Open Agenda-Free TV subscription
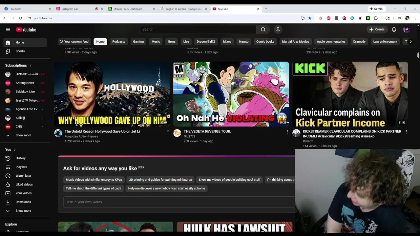Screen dimensions: 420x236 pyautogui.click(x=25, y=109)
